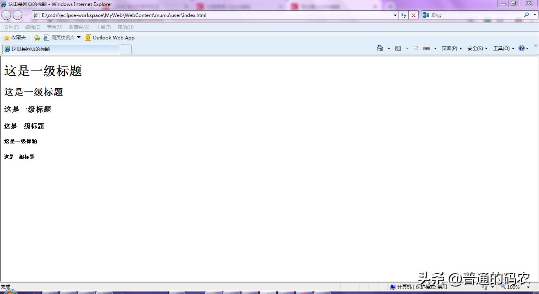539x294 pixels.
Task: Click the Forward navigation button
Action: click(17, 15)
